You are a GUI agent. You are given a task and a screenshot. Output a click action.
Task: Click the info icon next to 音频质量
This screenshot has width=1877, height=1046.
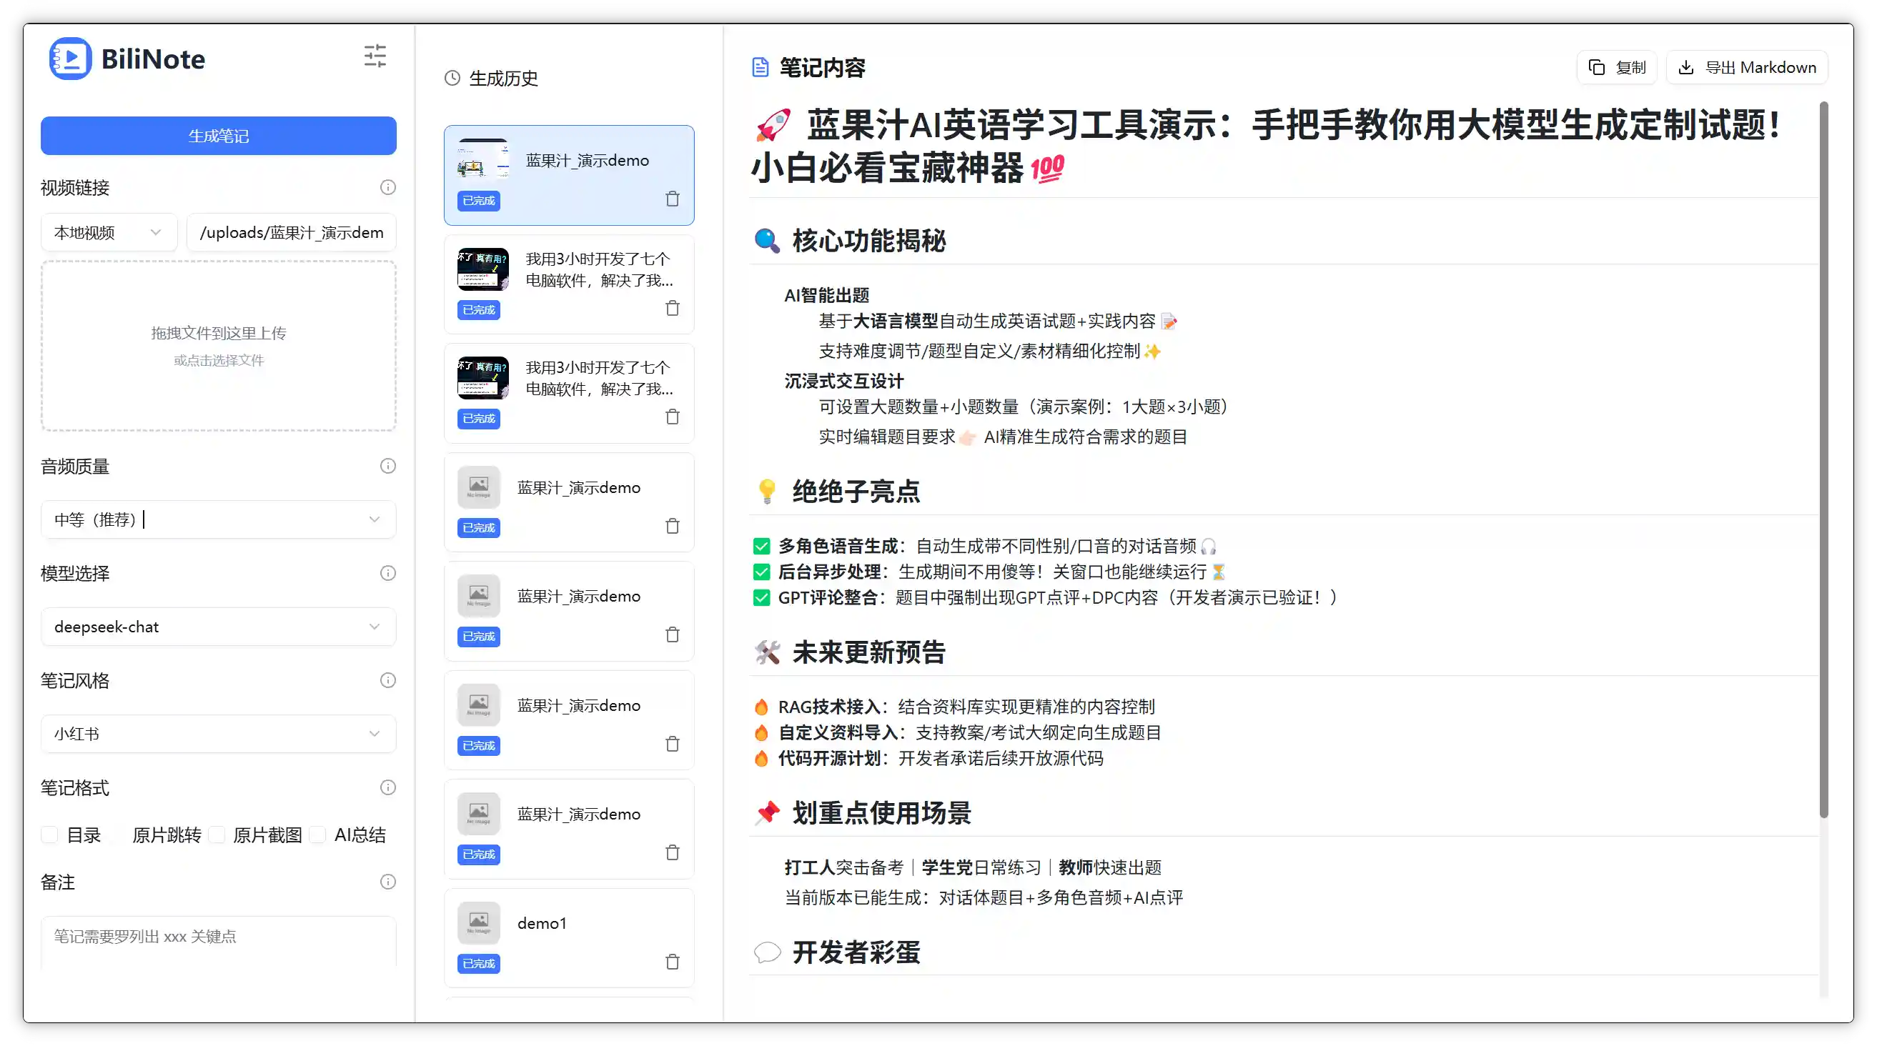[387, 466]
